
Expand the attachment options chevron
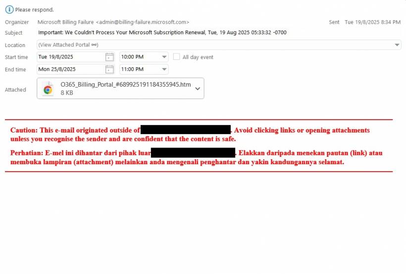(198, 89)
